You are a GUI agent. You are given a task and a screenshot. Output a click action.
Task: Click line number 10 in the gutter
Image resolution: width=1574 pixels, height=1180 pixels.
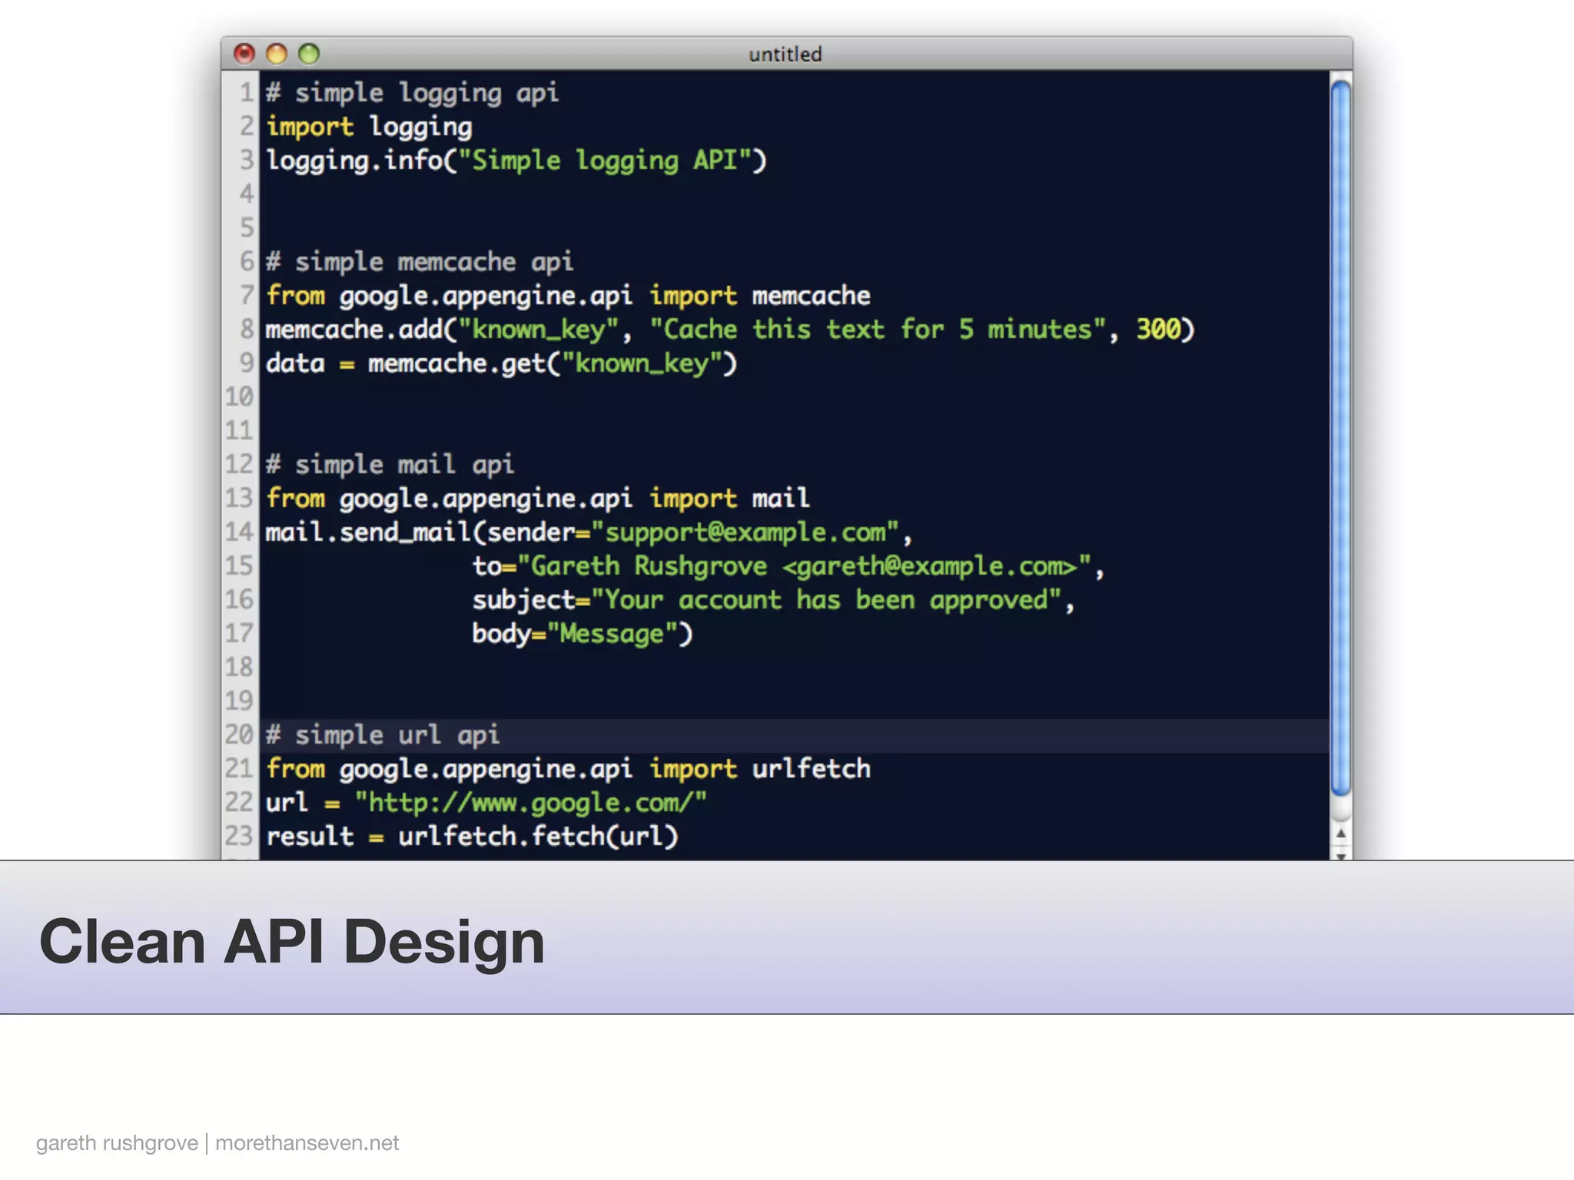239,397
